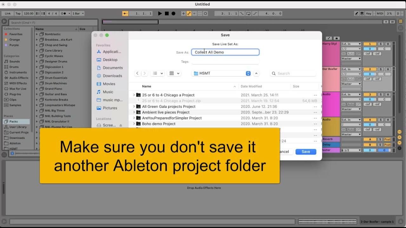The width and height of the screenshot is (406, 228).
Task: Open grouping options dropdown
Action: click(x=174, y=73)
